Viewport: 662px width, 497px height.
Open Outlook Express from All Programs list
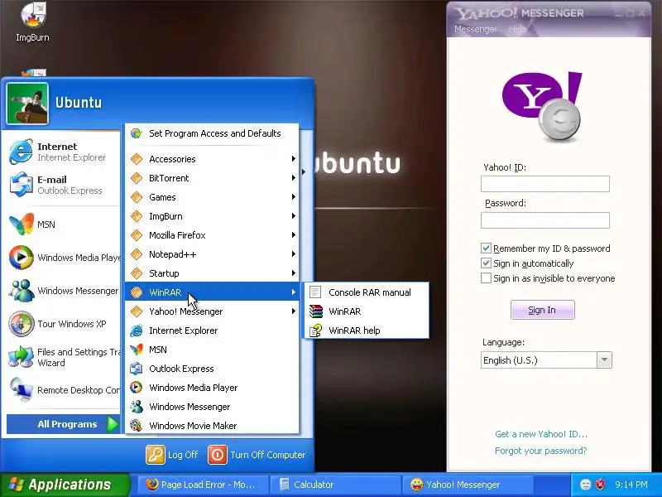coord(212,369)
